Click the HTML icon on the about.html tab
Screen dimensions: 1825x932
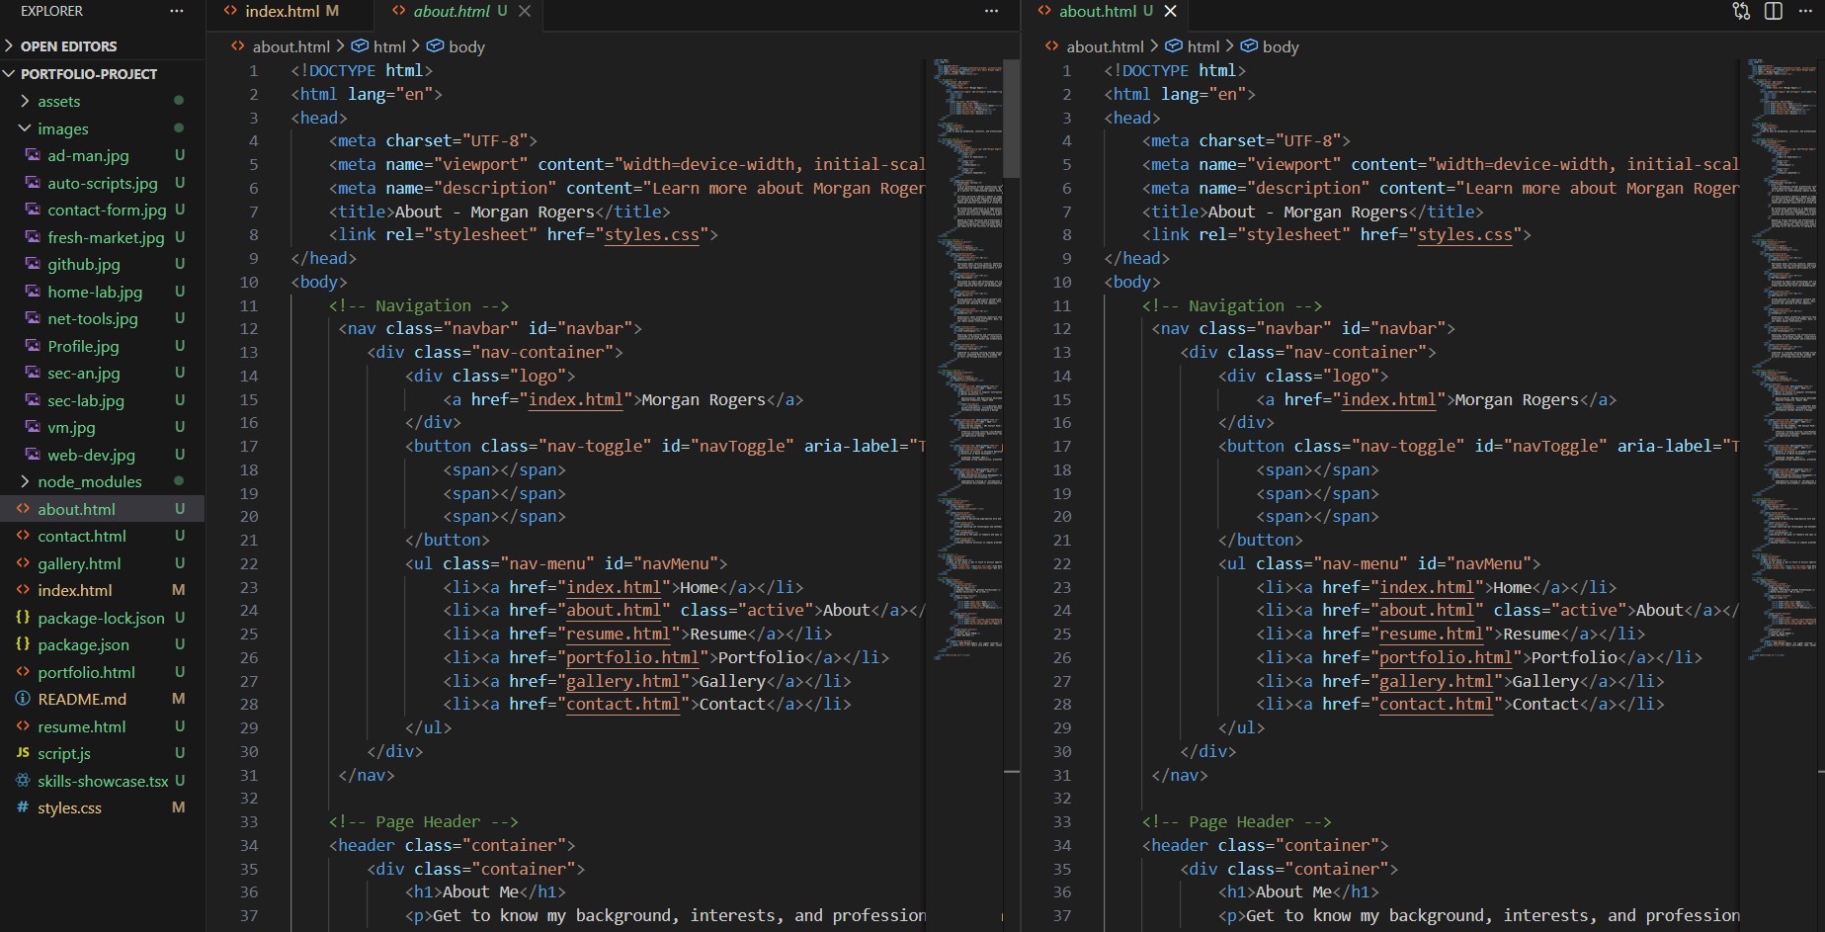[398, 11]
